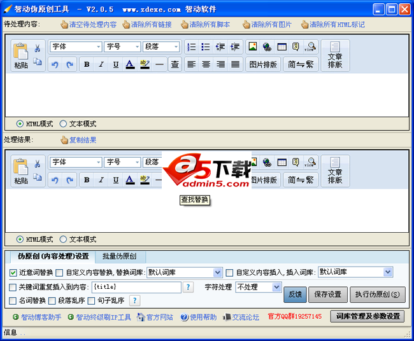
Task: Click the article layout (文章排版) icon in the top editor
Action: (335, 55)
